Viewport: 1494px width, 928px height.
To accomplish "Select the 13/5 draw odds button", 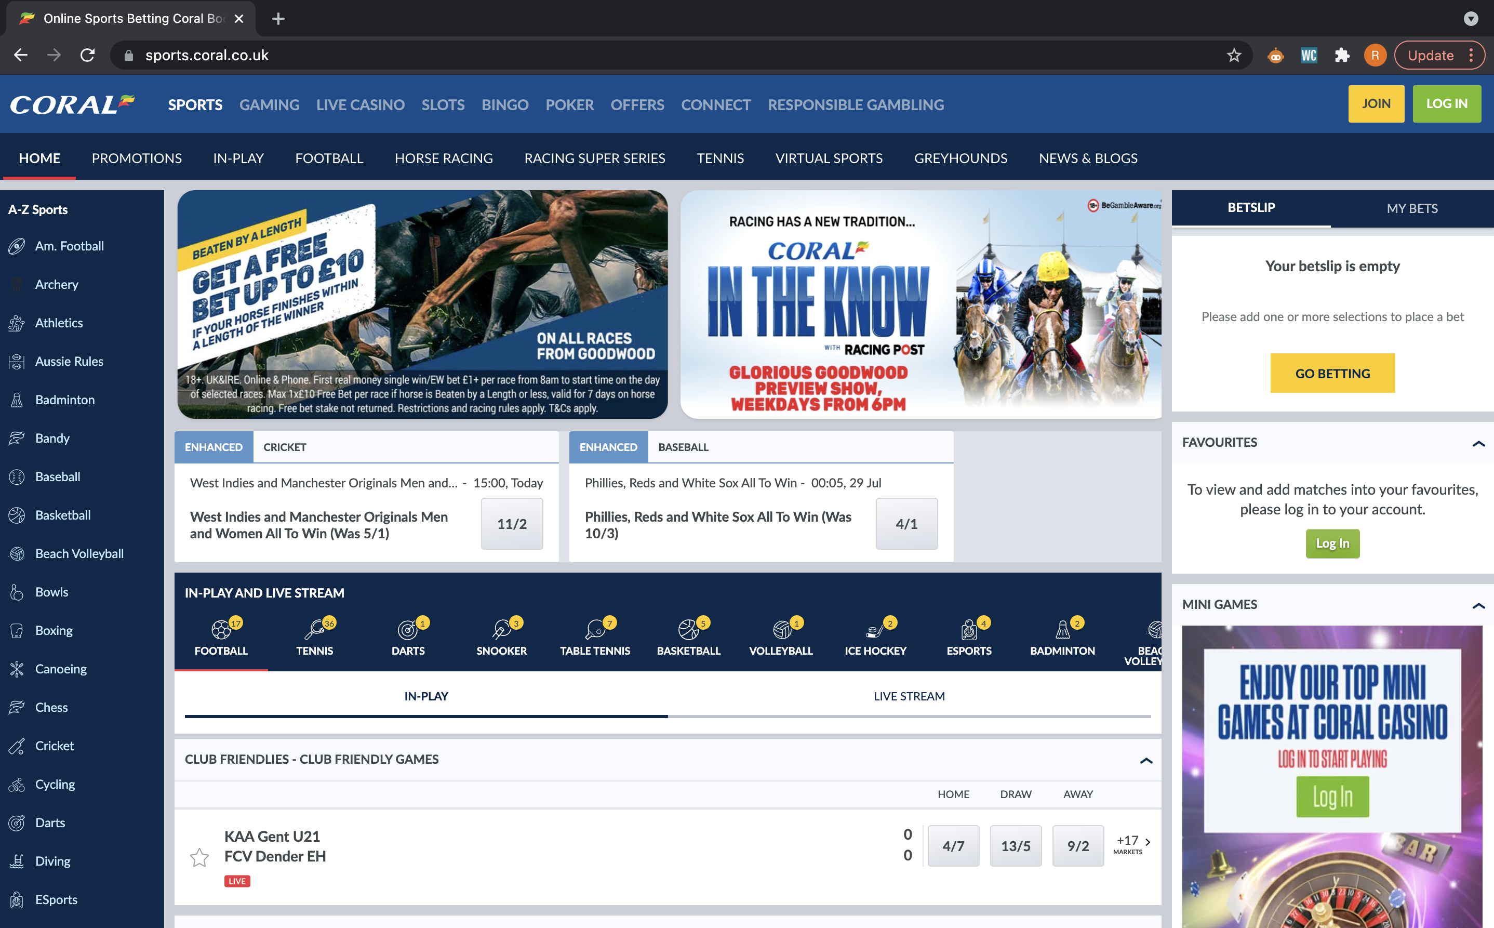I will 1016,846.
